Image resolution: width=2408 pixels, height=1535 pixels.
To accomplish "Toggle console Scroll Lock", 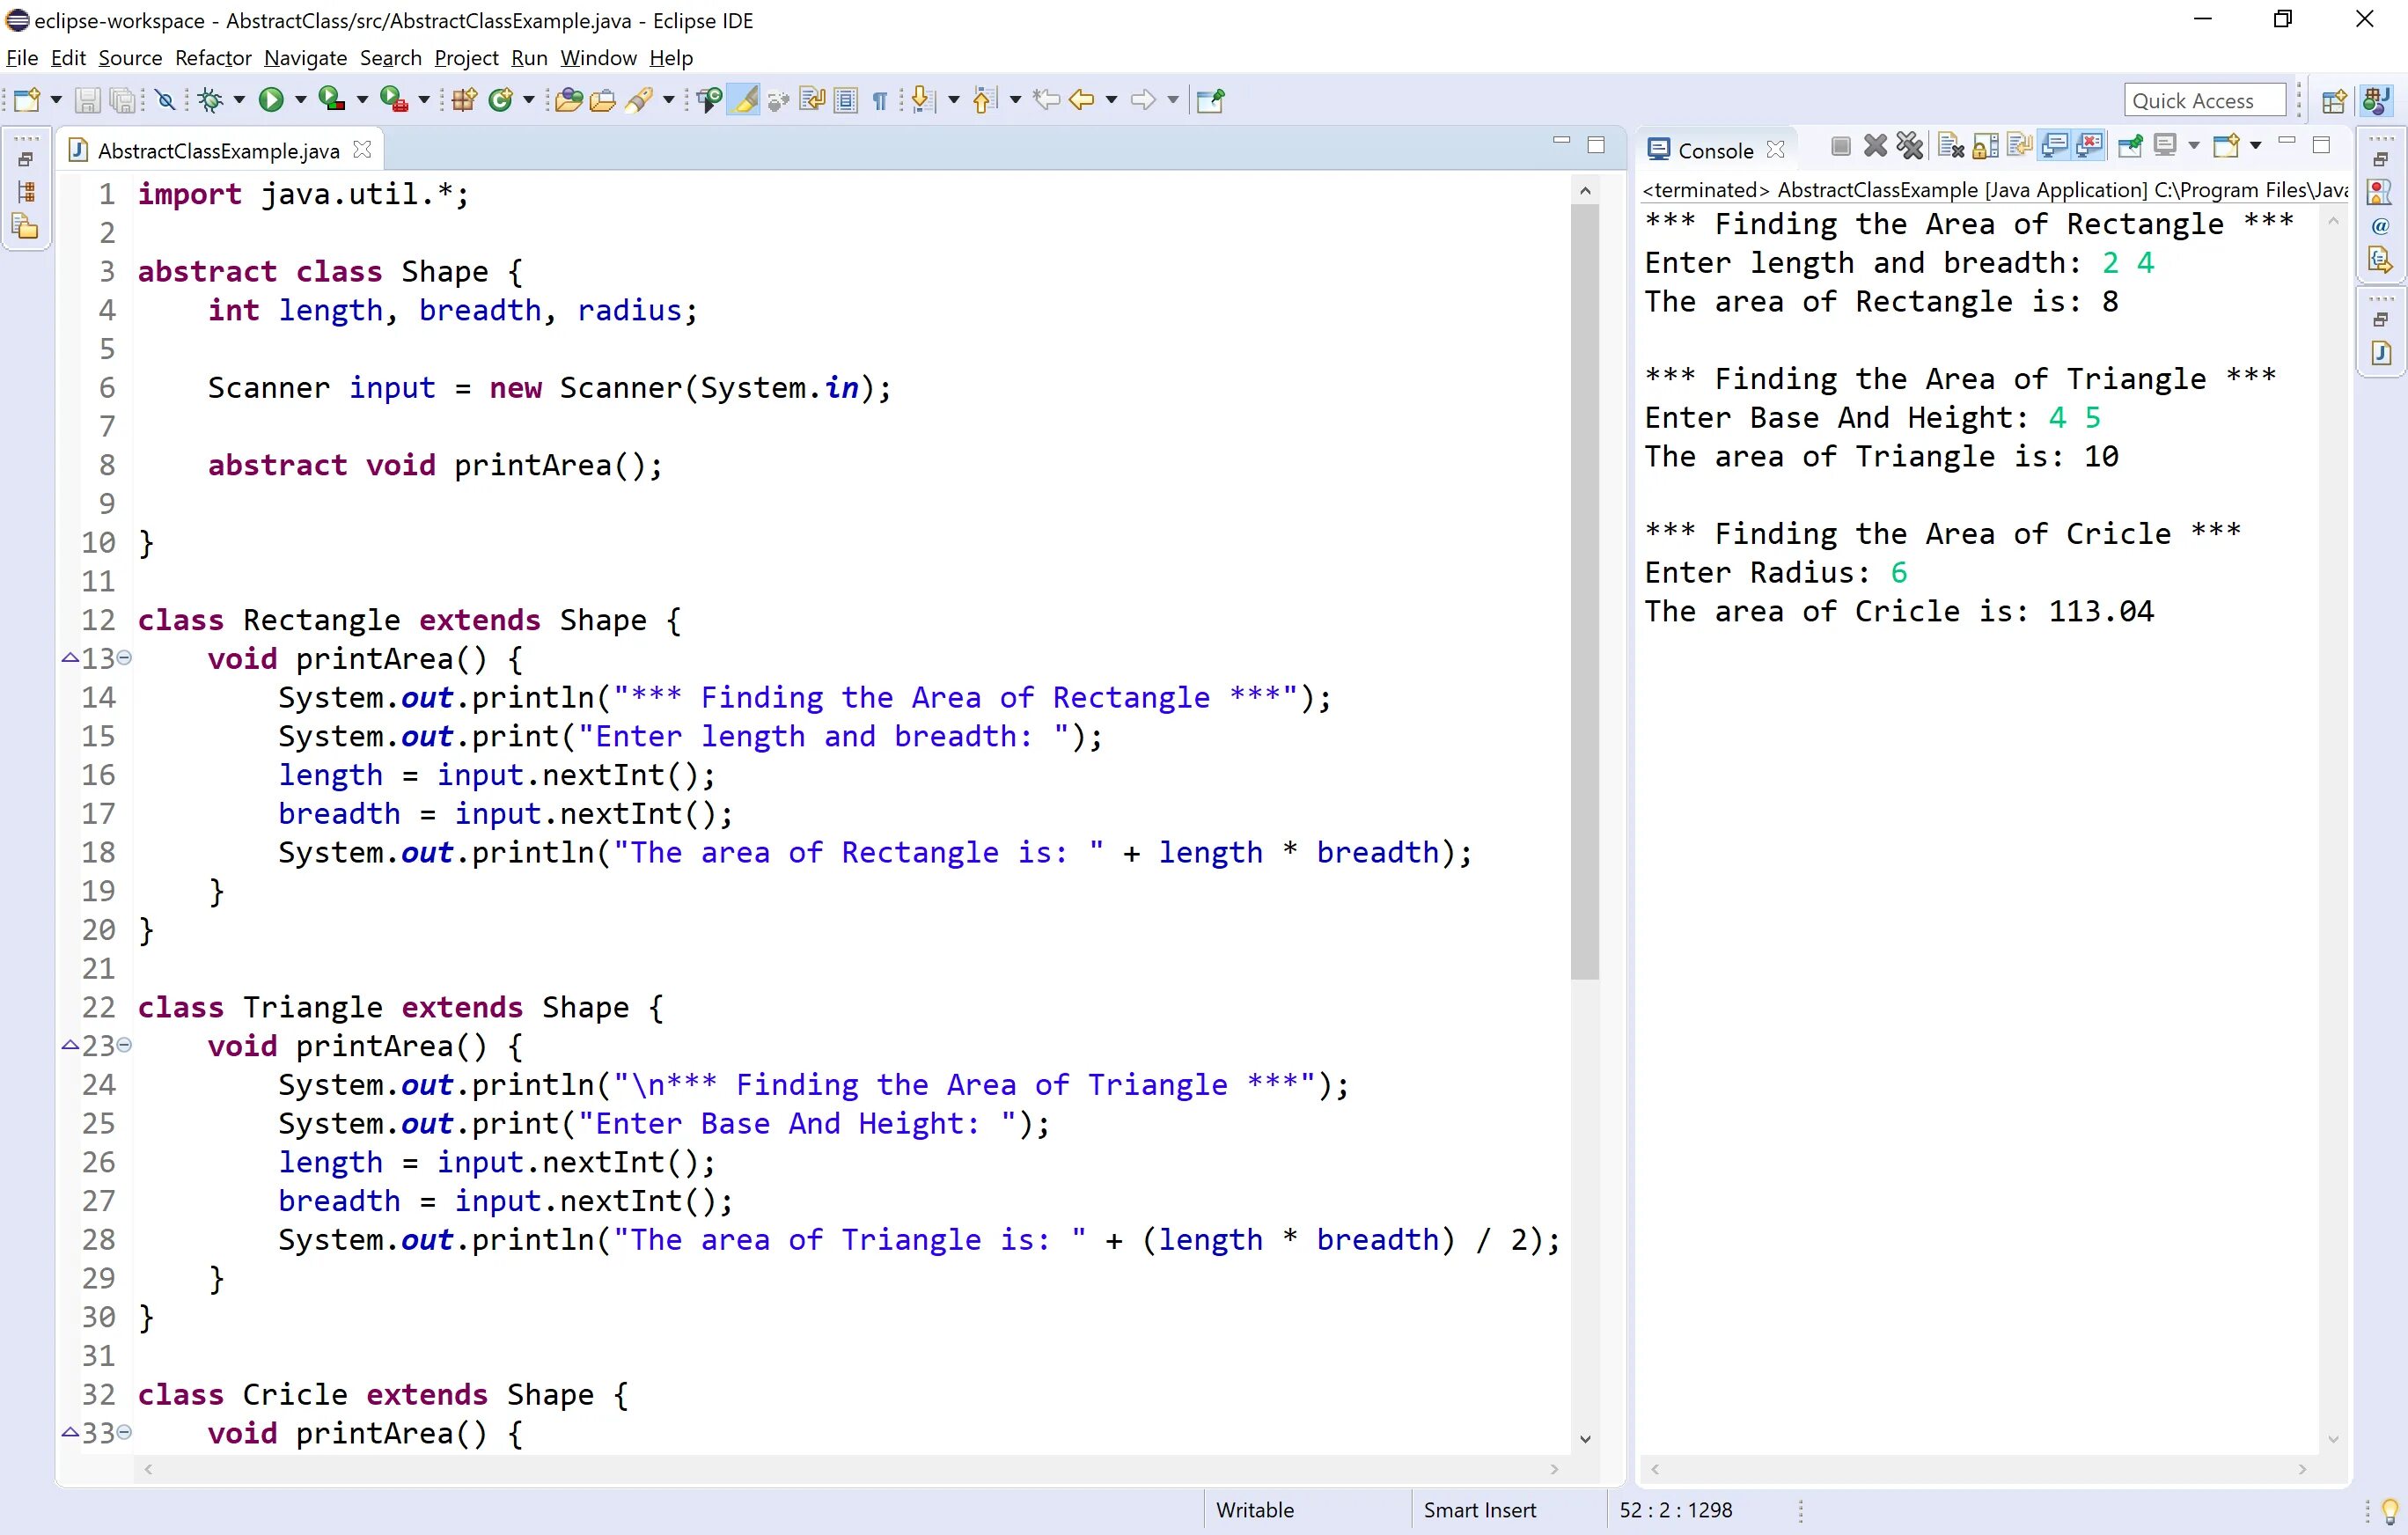I will tap(1986, 147).
